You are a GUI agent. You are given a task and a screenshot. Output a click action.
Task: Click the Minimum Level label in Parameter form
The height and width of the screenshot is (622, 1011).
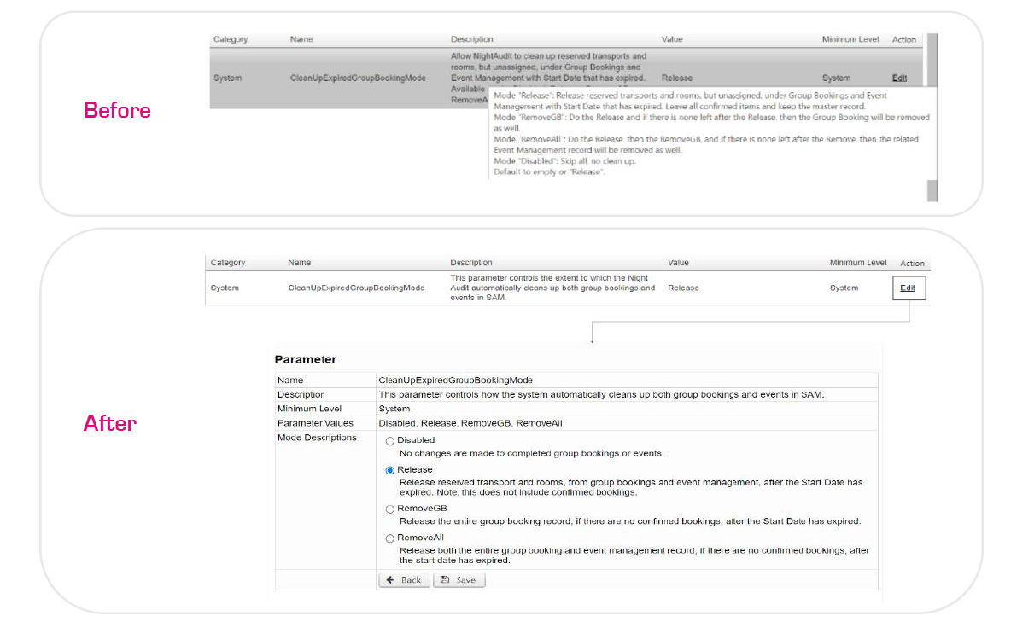click(309, 409)
